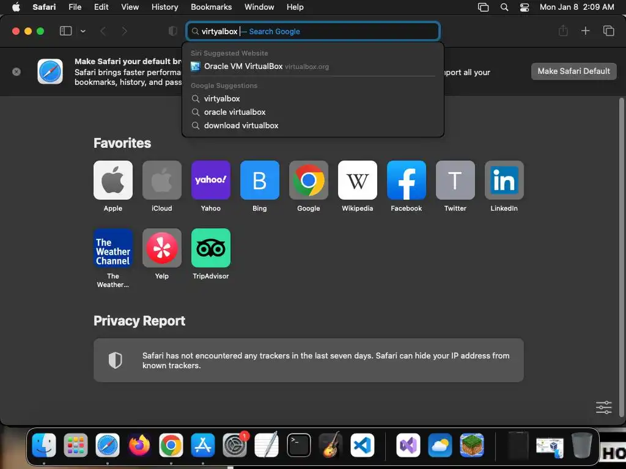626x469 pixels.
Task: Open Finder from the Dock
Action: coord(44,445)
